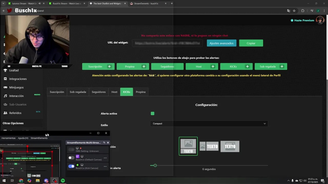Switch to the Suscripción alert tab
The image size is (328, 184).
[x=57, y=92]
